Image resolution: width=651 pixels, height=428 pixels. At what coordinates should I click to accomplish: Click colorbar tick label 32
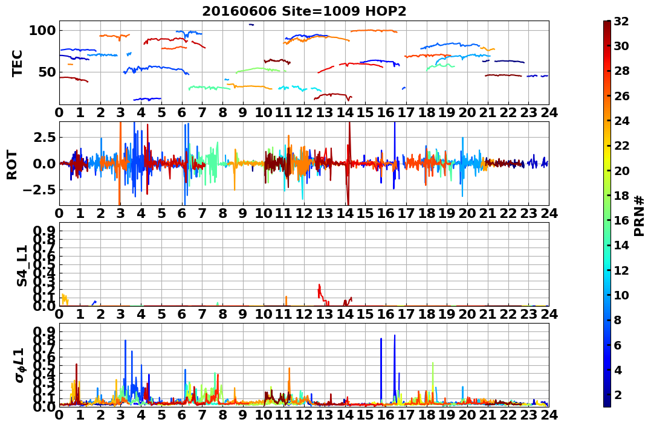coord(621,21)
